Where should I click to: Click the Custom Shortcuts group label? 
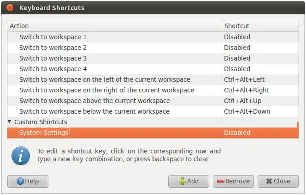click(41, 122)
